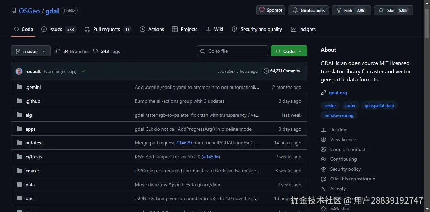
Task: View 64,271 Commits history
Action: click(x=282, y=71)
